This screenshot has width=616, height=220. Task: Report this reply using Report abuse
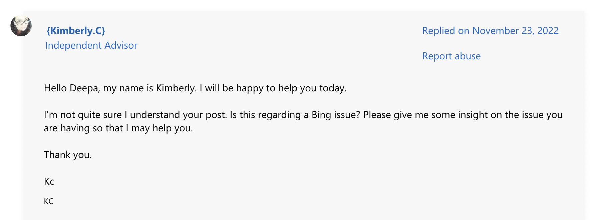tap(451, 56)
